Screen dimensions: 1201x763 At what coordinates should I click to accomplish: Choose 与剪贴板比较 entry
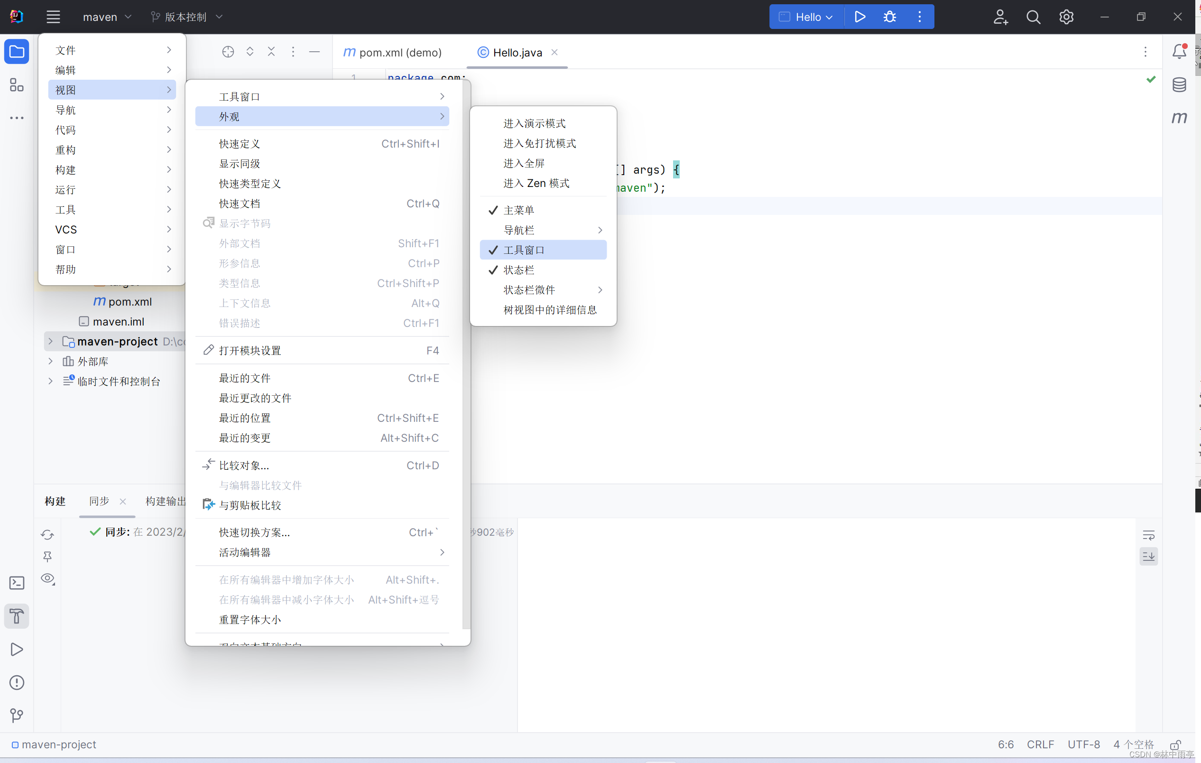[x=322, y=505]
